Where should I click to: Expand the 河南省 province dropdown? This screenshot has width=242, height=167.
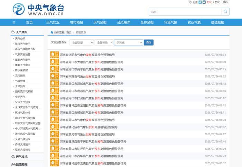click(x=128, y=42)
